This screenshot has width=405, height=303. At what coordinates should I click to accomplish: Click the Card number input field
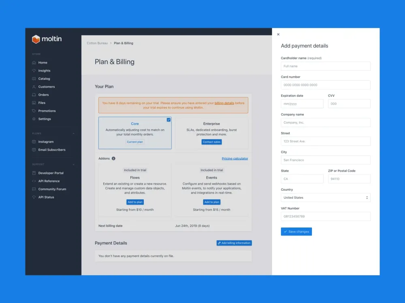[326, 85]
